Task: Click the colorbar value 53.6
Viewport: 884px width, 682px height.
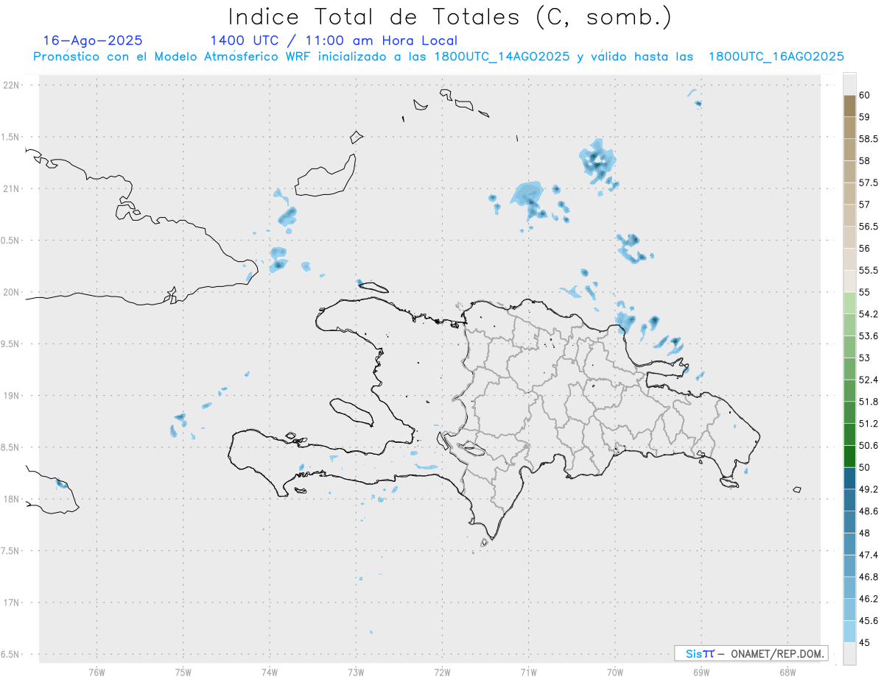Action: point(868,336)
